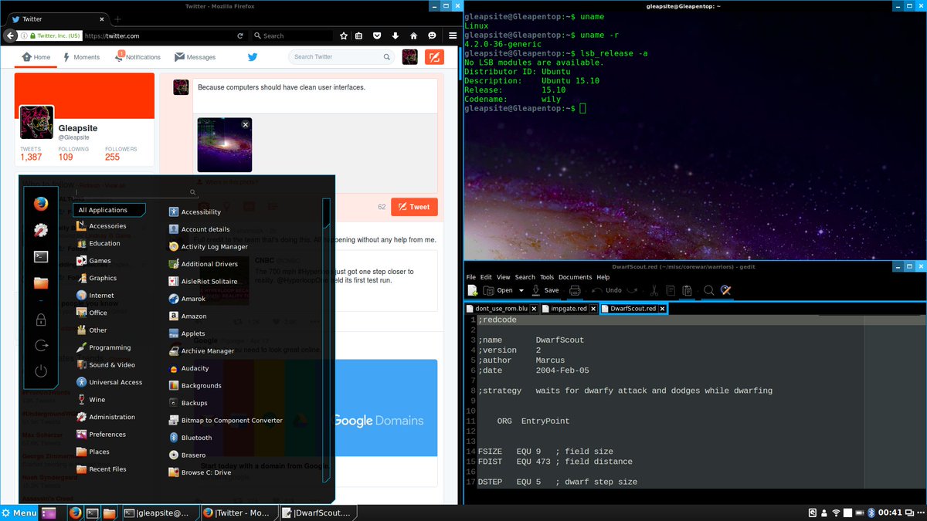Compose a new tweet via the pencil icon
This screenshot has height=521, width=927.
click(x=433, y=56)
